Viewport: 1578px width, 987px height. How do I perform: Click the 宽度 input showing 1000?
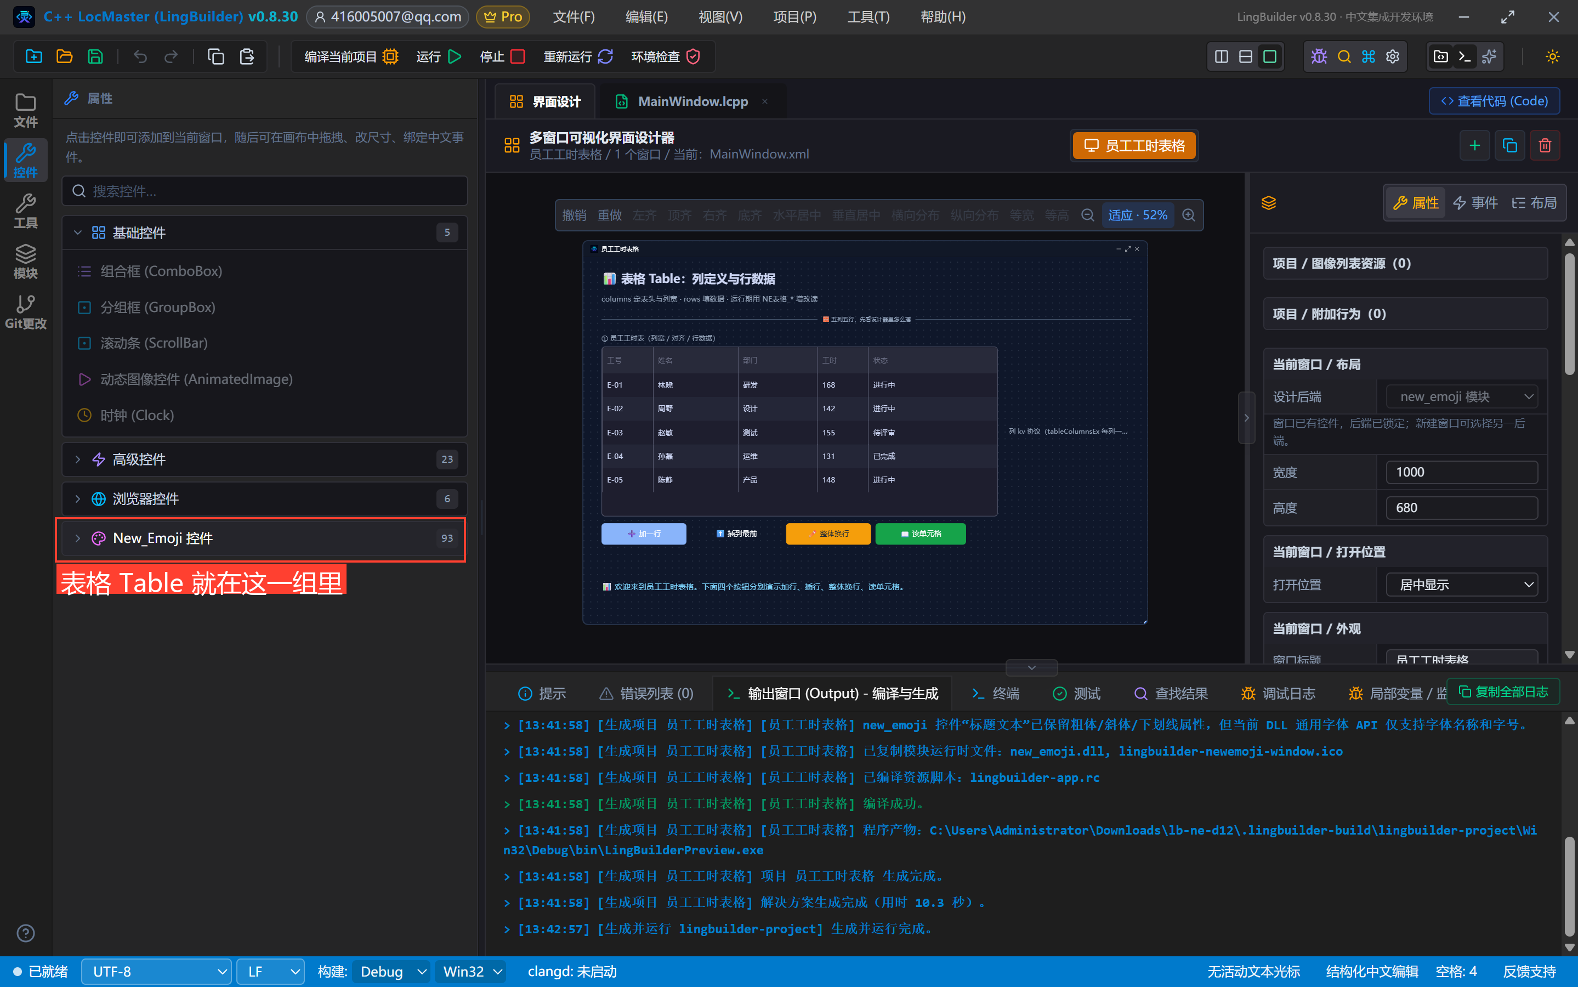pos(1462,473)
